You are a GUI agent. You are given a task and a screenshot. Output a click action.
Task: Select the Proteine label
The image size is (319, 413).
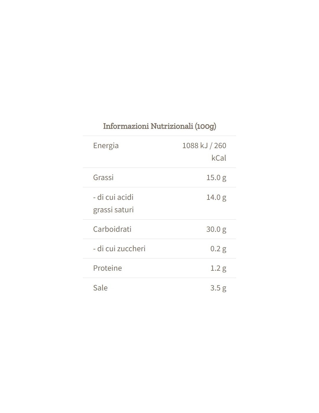click(108, 268)
